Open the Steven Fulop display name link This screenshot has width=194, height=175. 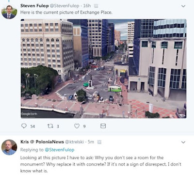[34, 6]
